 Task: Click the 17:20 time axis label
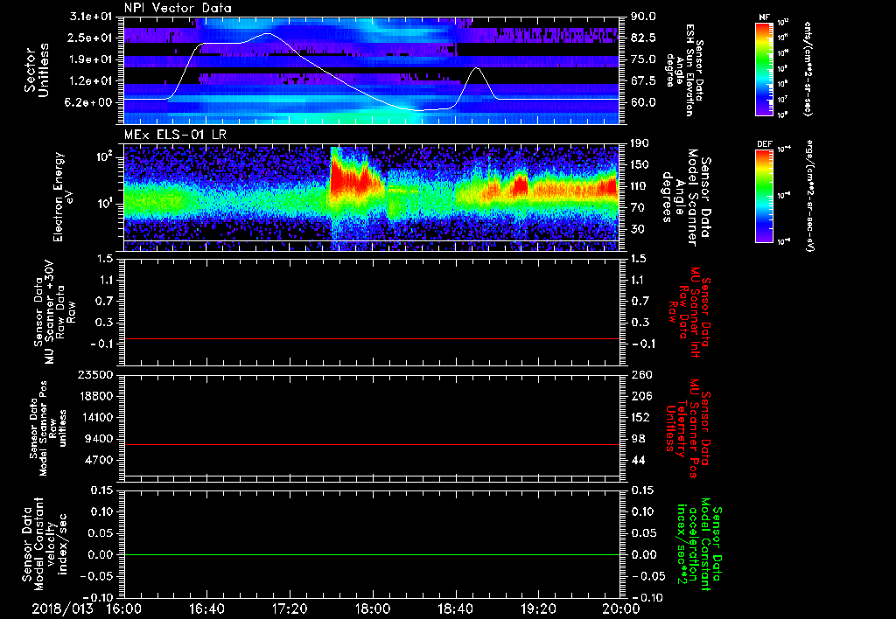[x=290, y=607]
